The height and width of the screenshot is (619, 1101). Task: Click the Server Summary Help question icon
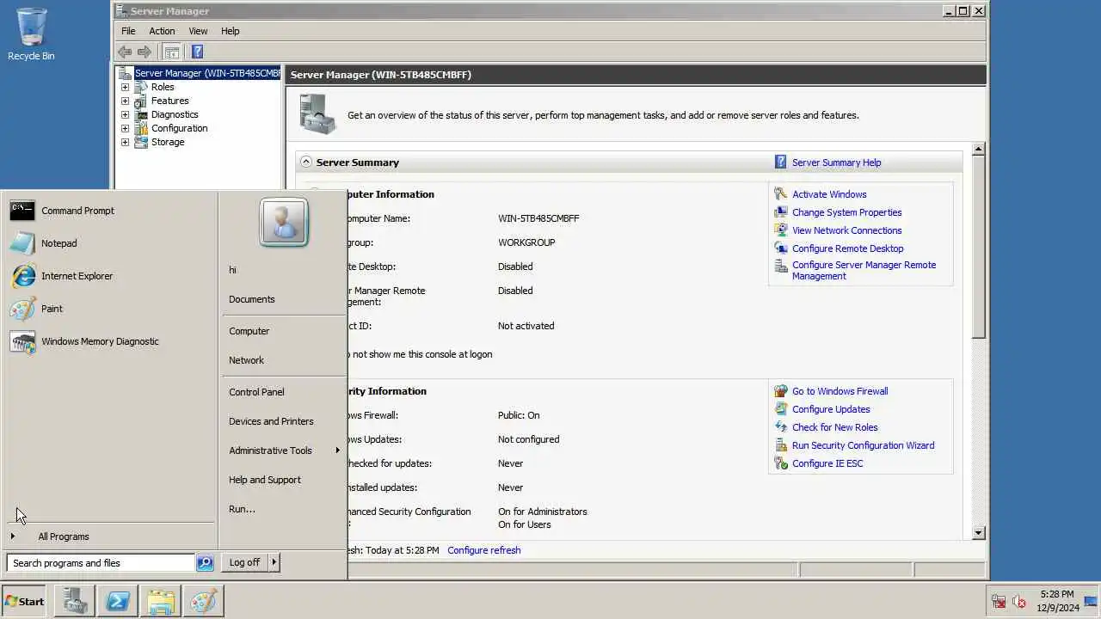coord(781,162)
